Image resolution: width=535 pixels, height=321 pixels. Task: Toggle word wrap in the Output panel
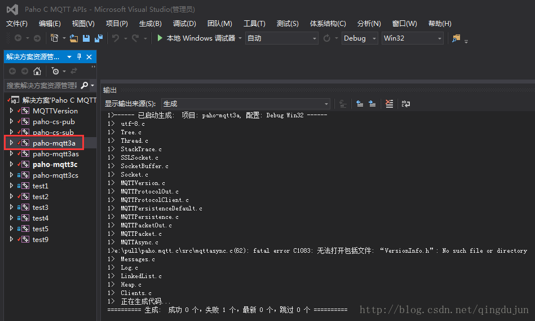(x=406, y=103)
